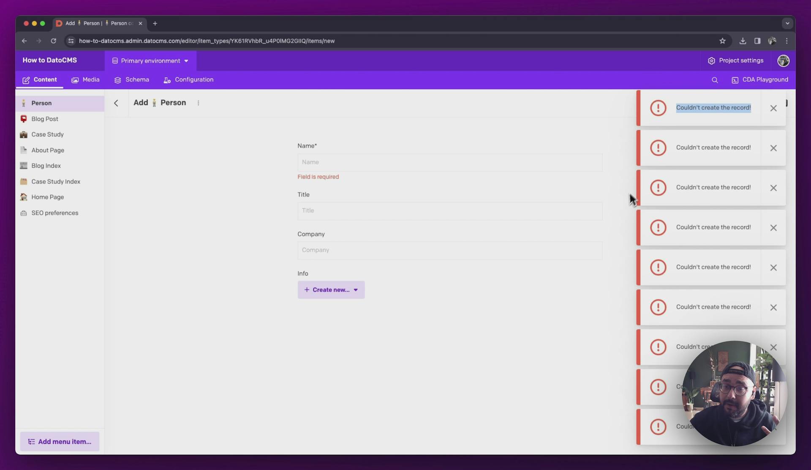The width and height of the screenshot is (811, 470).
Task: Click the Content navigation icon
Action: point(25,80)
